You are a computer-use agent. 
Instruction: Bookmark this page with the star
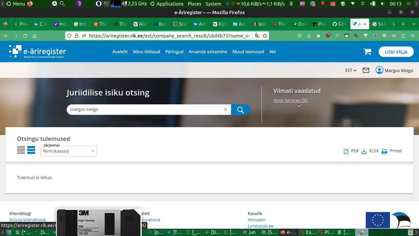click(x=265, y=36)
